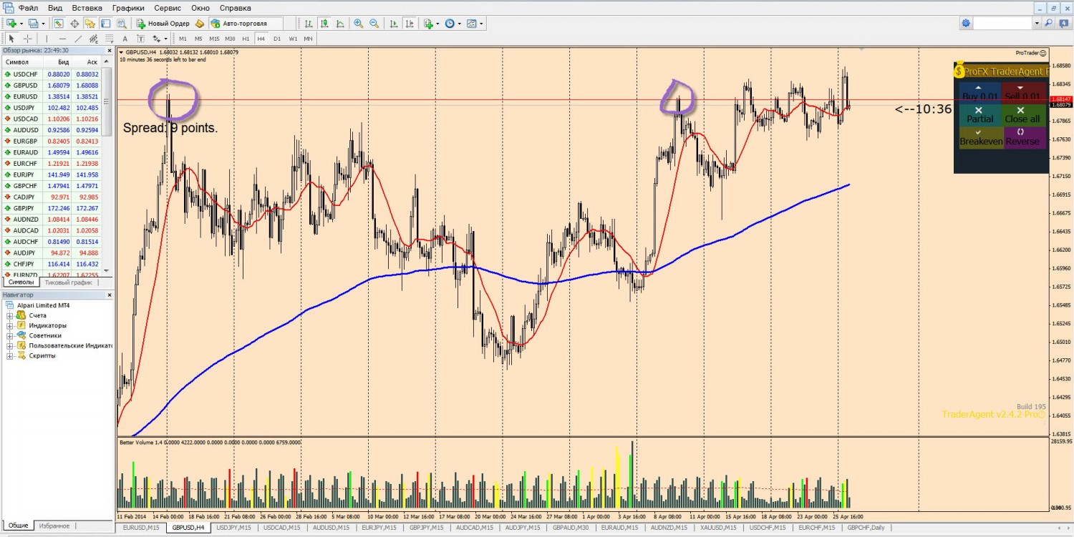
Task: Switch to Тиковый график tab
Action: point(68,282)
